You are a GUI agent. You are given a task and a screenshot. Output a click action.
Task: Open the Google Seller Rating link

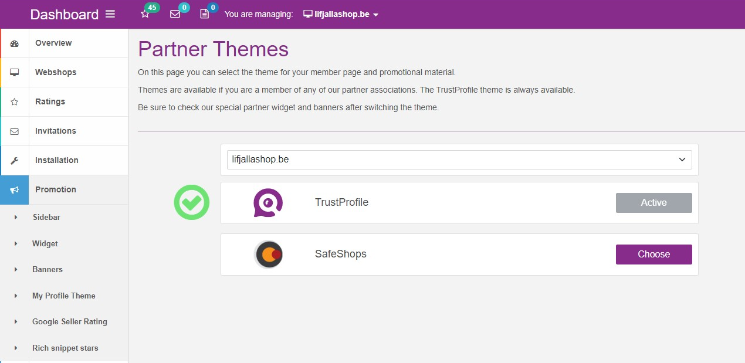pos(70,322)
